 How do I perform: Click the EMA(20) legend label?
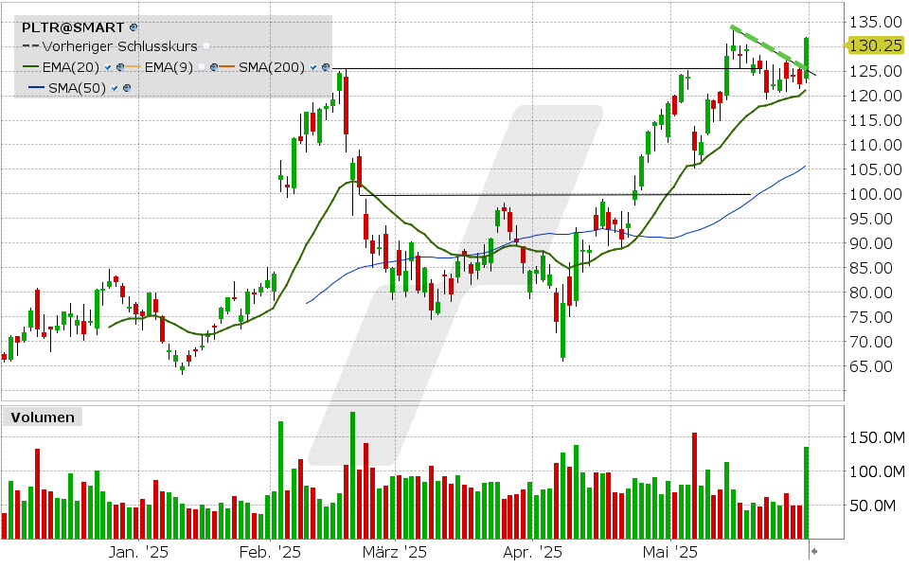pos(71,67)
